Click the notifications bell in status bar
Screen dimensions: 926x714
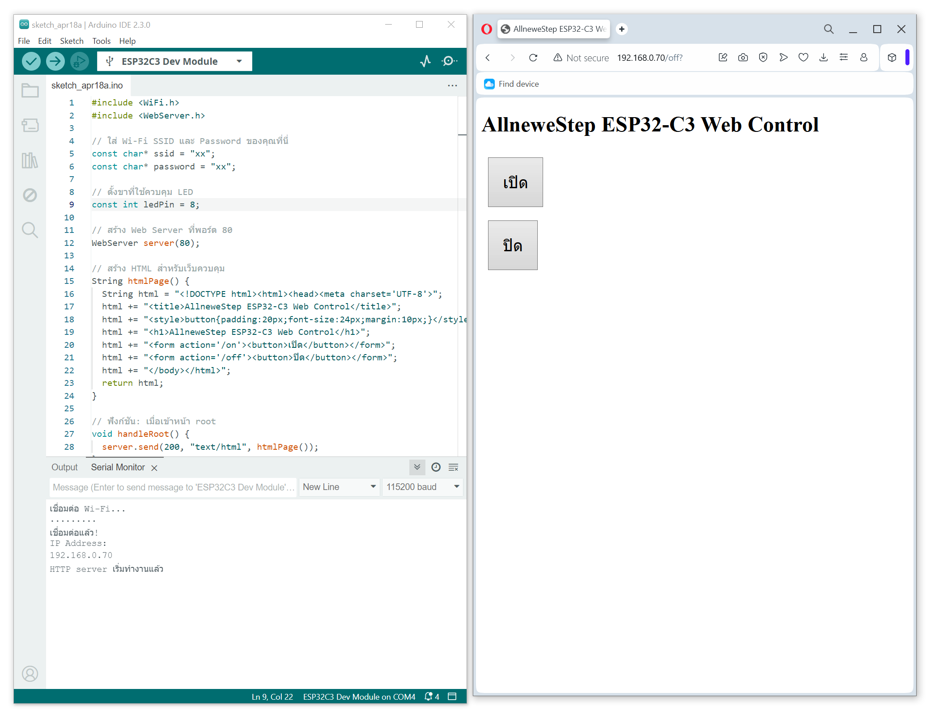pyautogui.click(x=432, y=697)
